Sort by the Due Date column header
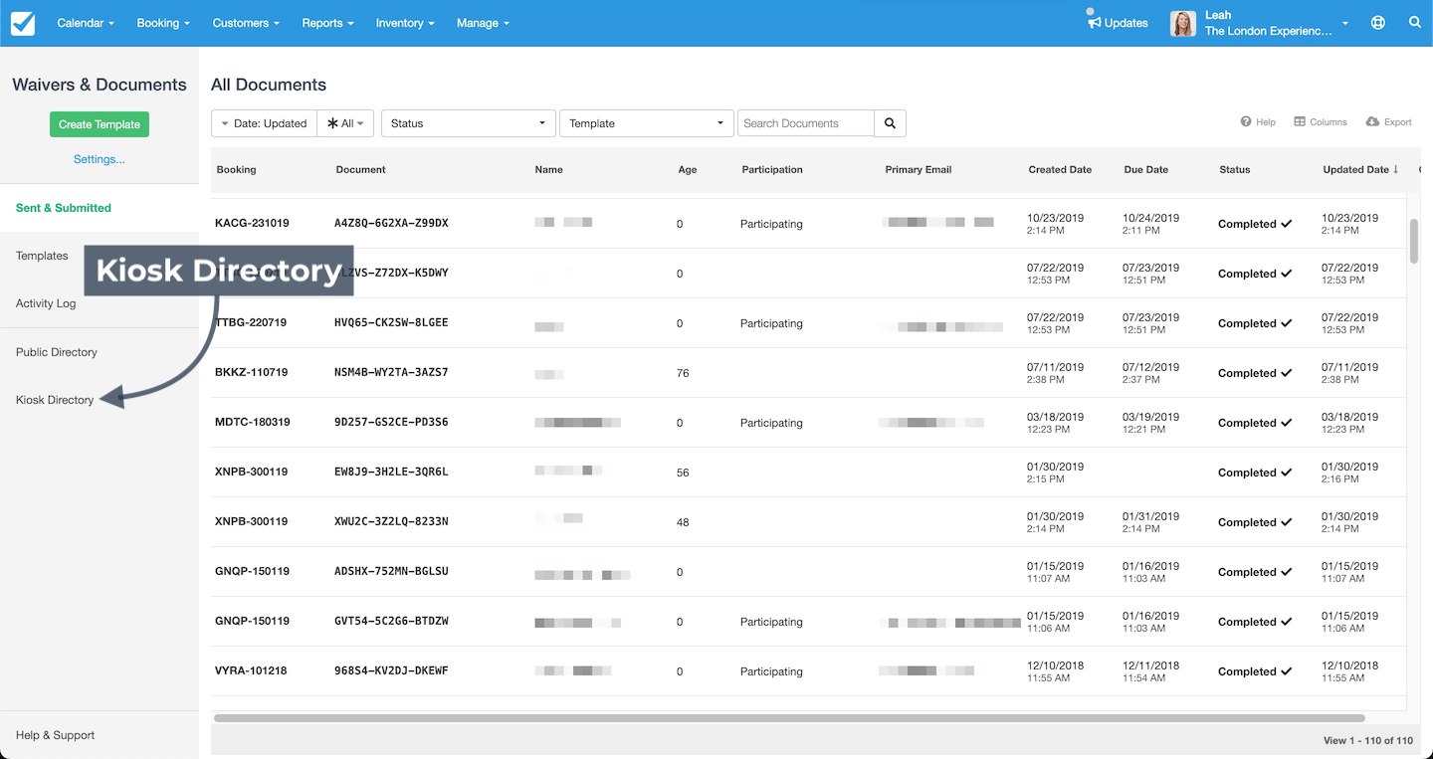 click(1146, 170)
